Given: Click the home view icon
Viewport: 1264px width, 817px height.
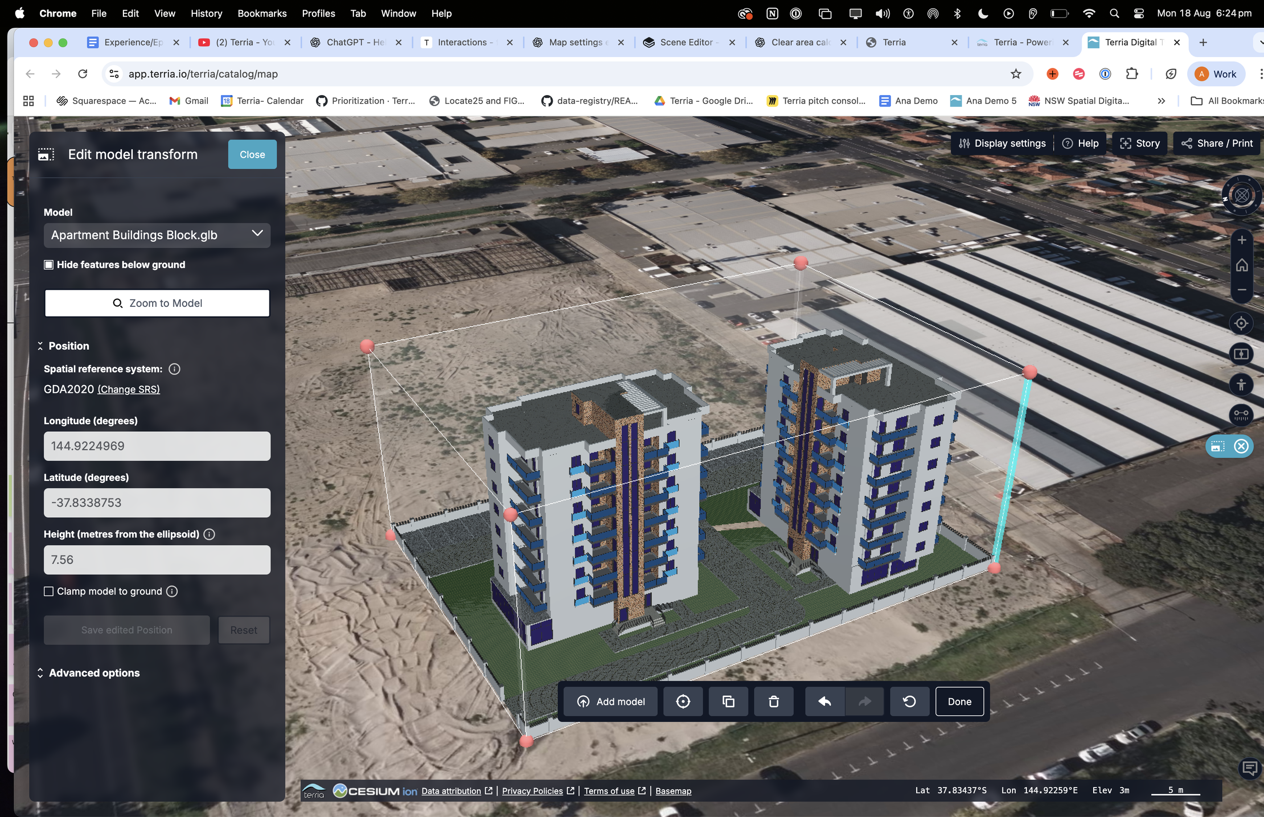Looking at the screenshot, I should (1241, 265).
